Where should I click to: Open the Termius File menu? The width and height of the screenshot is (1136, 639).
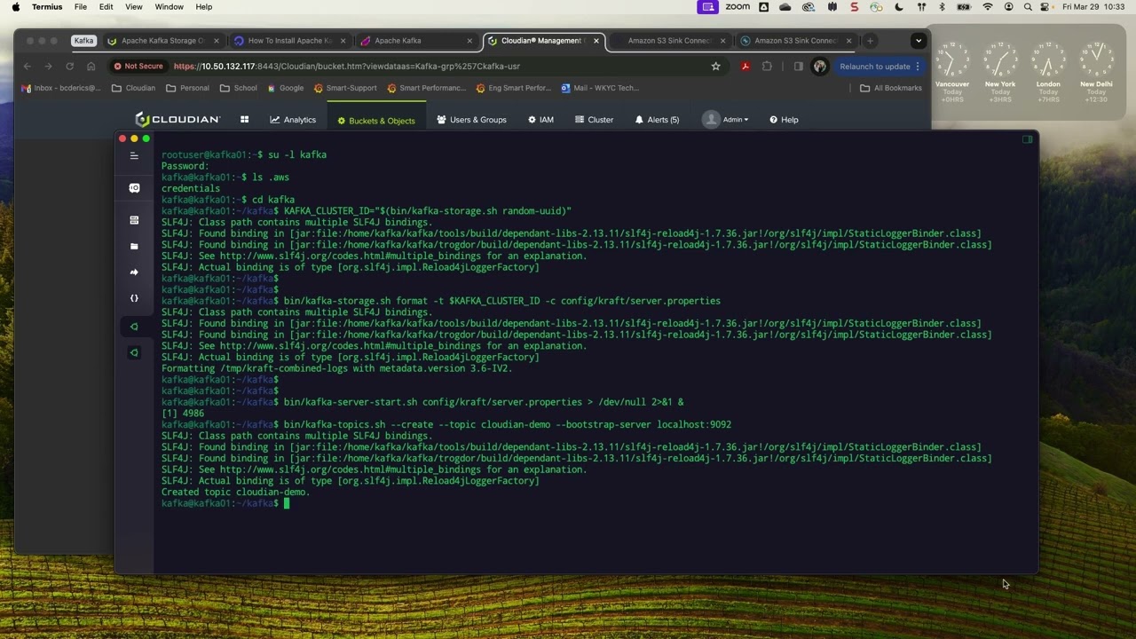click(x=81, y=7)
